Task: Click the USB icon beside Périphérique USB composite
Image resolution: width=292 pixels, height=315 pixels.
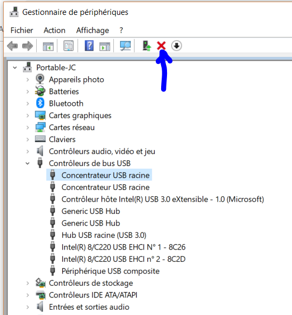Action: (53, 271)
